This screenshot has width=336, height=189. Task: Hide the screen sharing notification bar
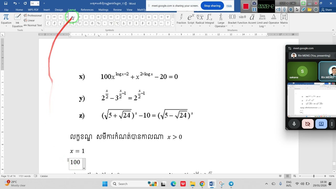229,6
